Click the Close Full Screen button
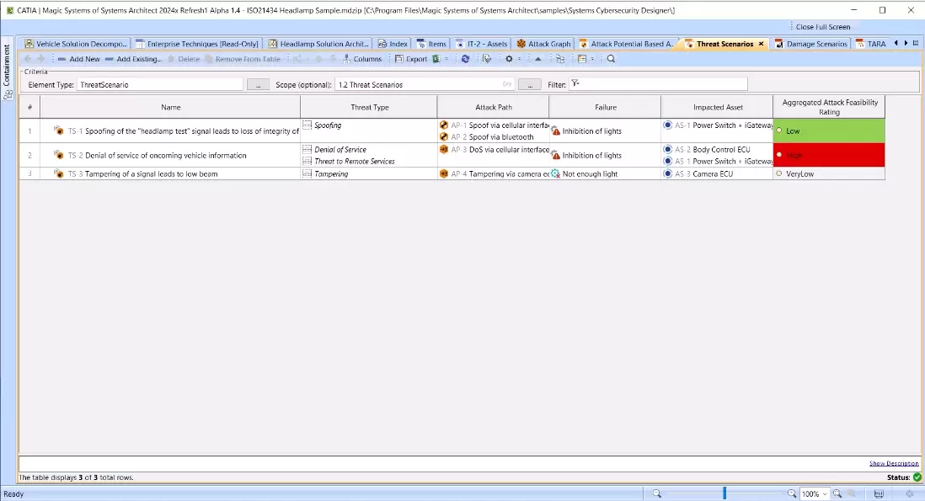The image size is (925, 501). tap(822, 27)
